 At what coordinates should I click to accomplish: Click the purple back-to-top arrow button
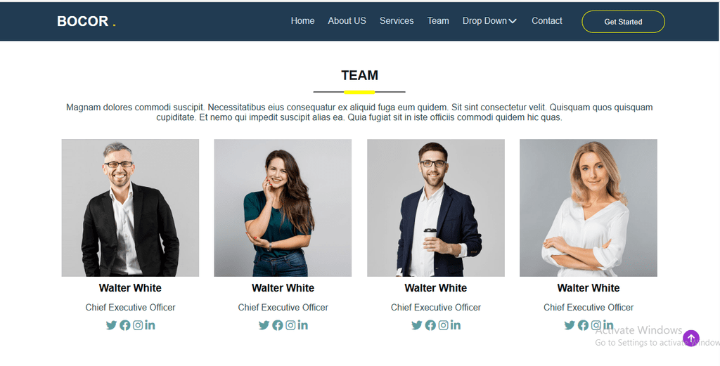click(691, 339)
